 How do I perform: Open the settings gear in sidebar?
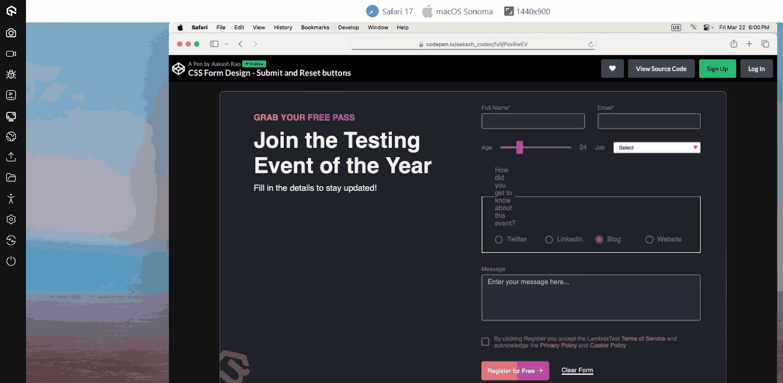[11, 219]
